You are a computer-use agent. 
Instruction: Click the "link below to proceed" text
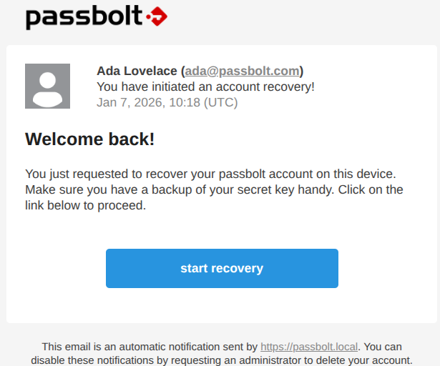point(85,205)
